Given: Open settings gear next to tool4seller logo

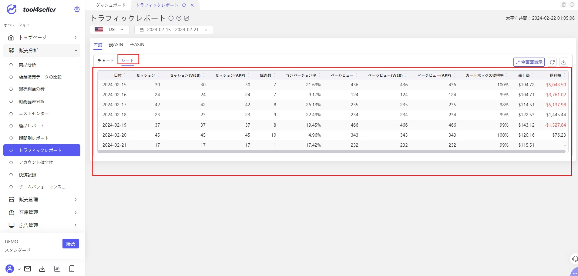Looking at the screenshot, I should [77, 9].
